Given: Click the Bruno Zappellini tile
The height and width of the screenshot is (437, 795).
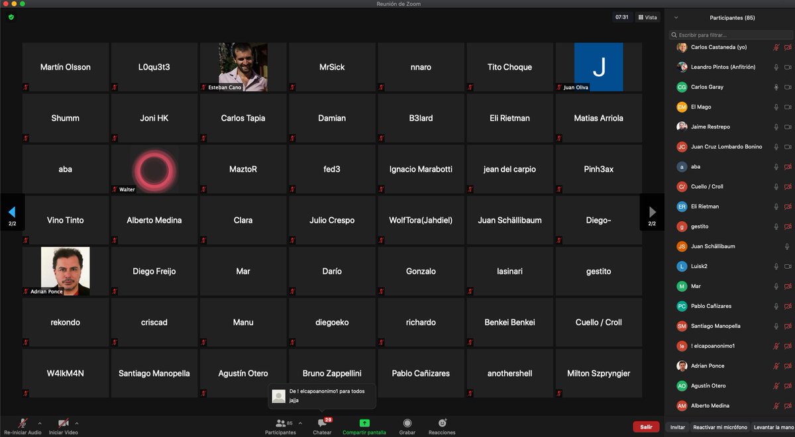Looking at the screenshot, I should [332, 373].
